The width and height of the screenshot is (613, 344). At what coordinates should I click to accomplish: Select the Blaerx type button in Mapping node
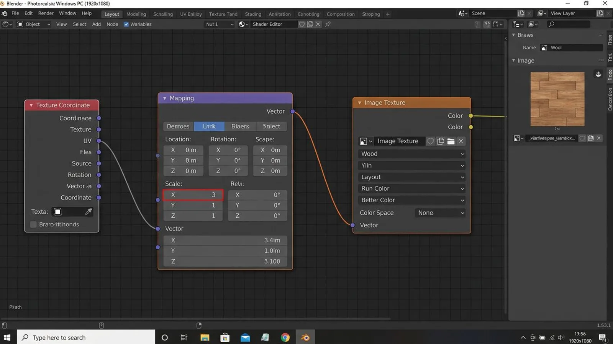(240, 126)
